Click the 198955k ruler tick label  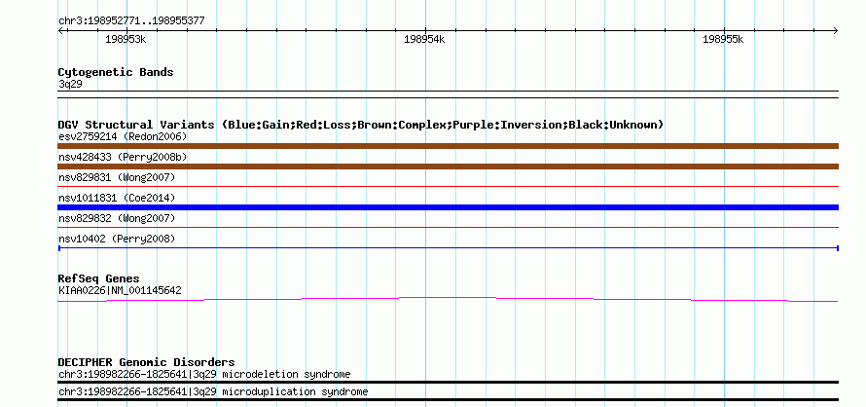pos(723,39)
